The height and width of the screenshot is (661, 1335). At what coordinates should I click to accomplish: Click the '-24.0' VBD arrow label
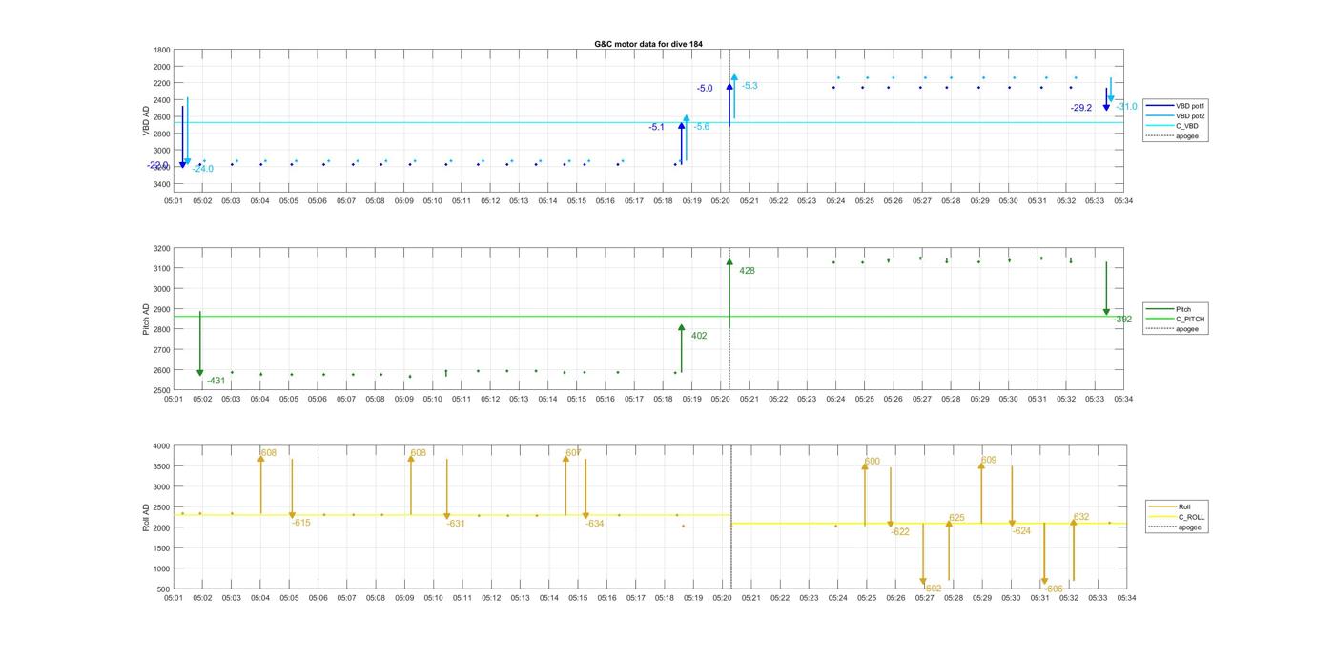click(x=202, y=169)
